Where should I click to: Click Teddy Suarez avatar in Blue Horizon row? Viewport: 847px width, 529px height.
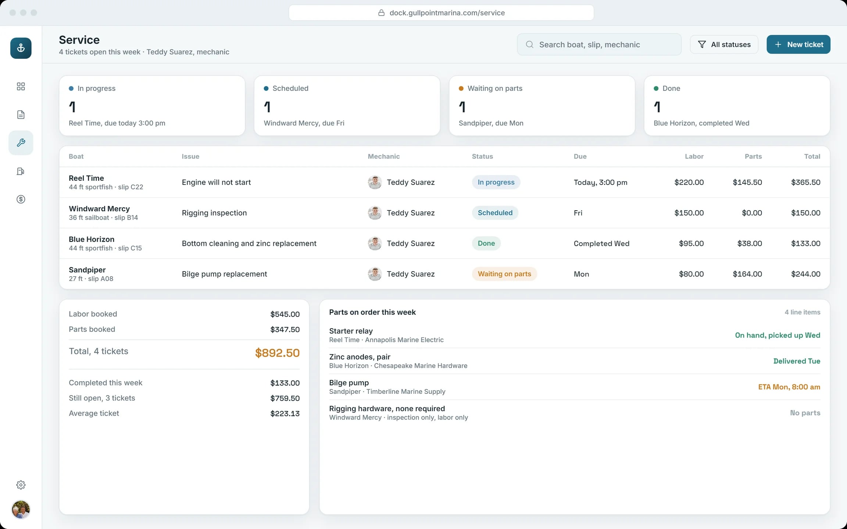375,243
